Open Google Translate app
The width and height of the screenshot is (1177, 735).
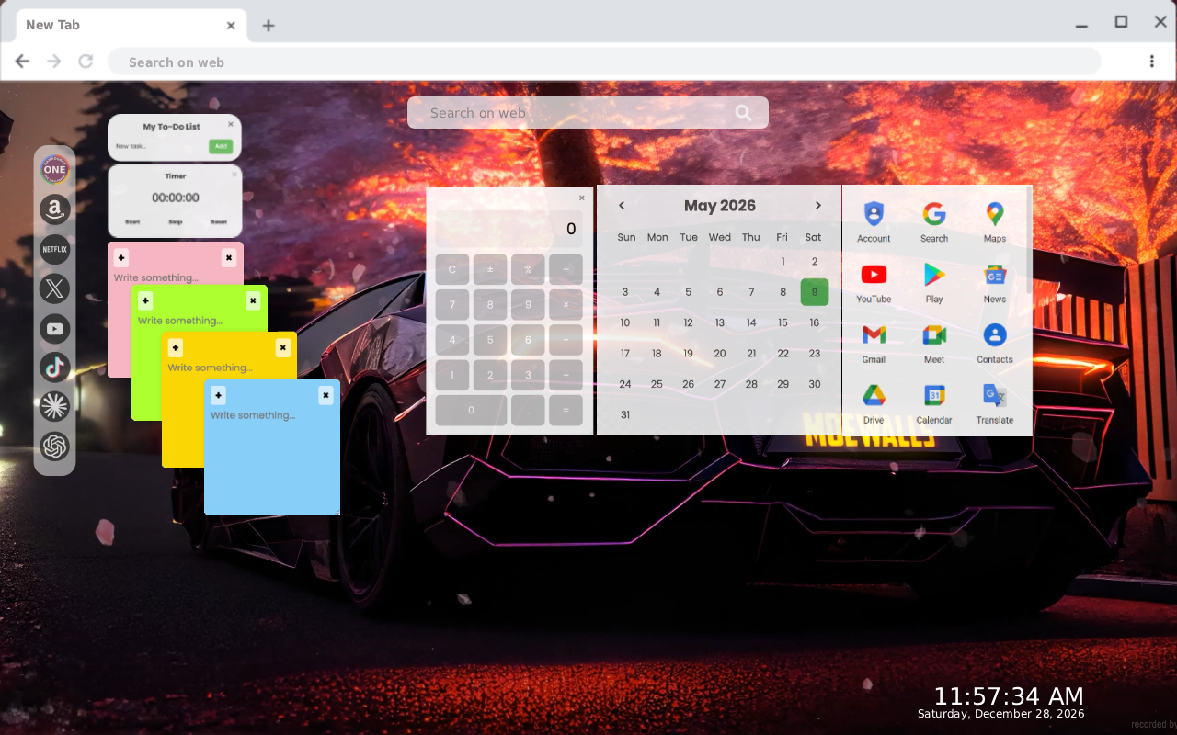coord(995,404)
